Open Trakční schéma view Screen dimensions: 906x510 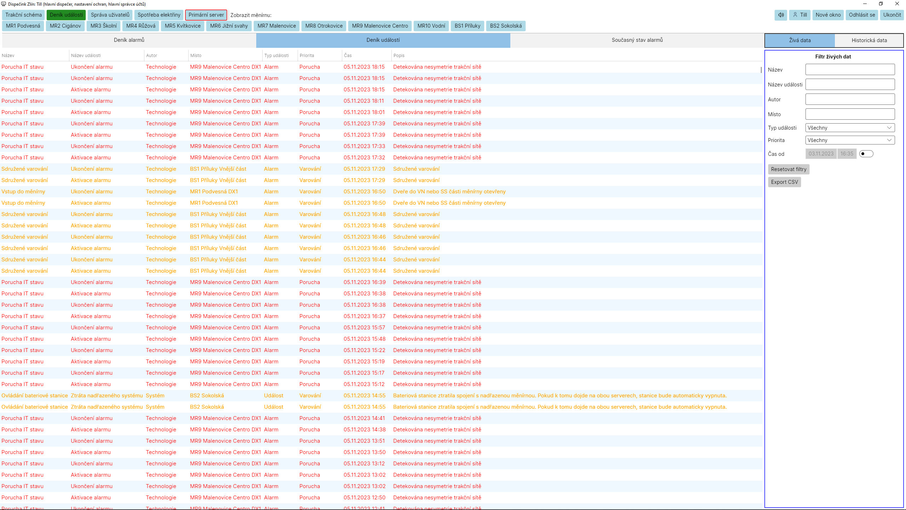tap(23, 15)
